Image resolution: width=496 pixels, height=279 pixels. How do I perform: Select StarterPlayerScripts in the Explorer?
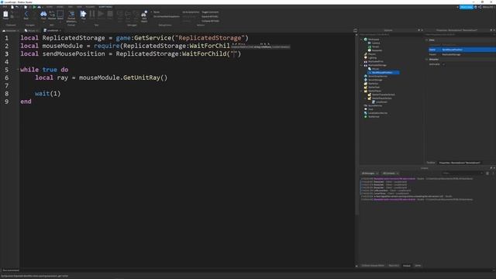click(382, 98)
